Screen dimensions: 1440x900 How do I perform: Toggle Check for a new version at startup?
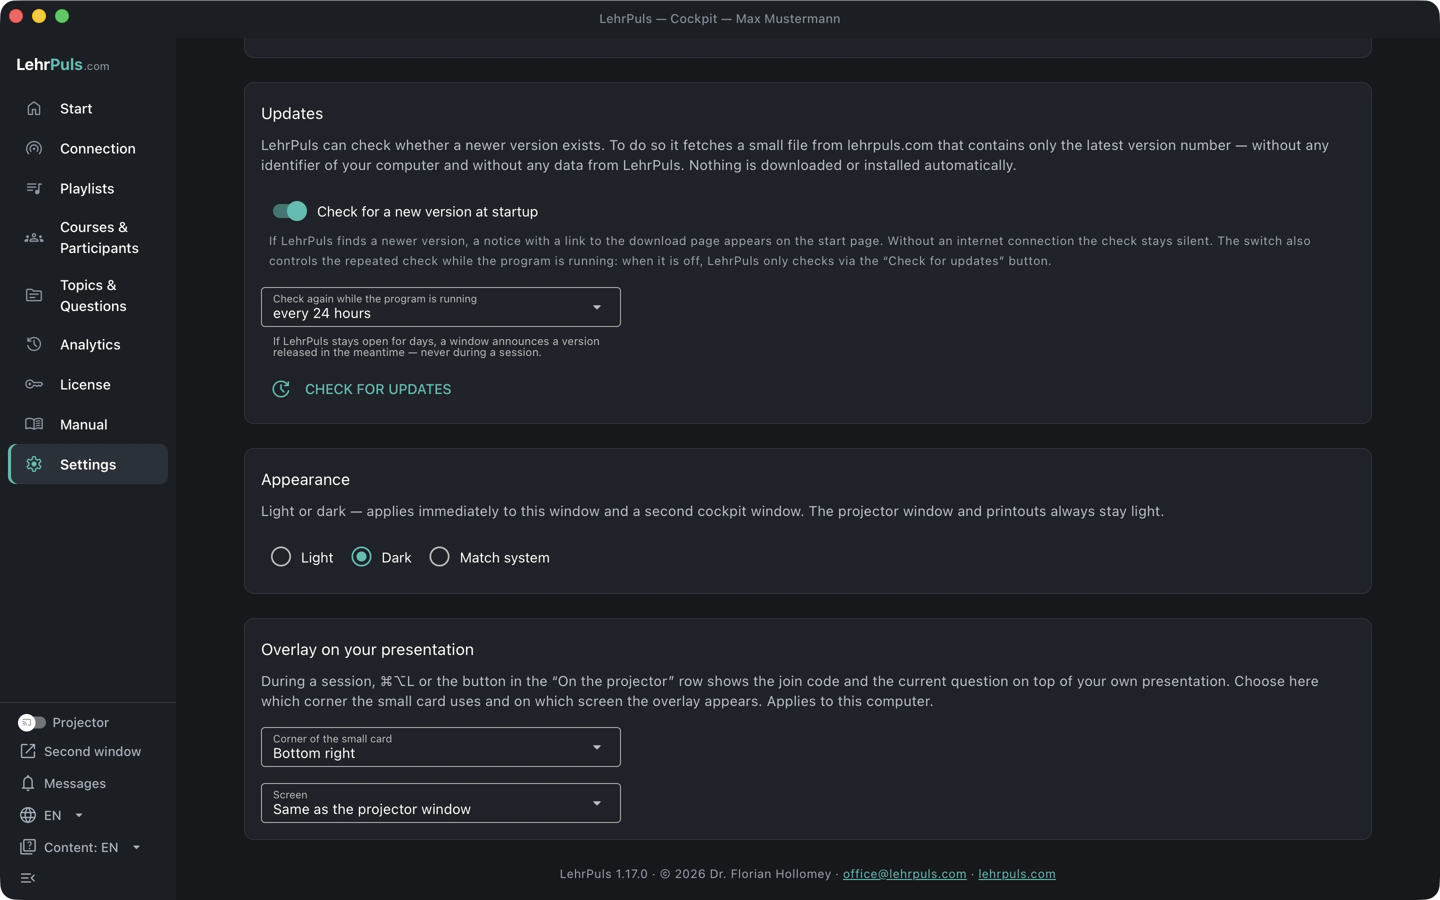(290, 210)
